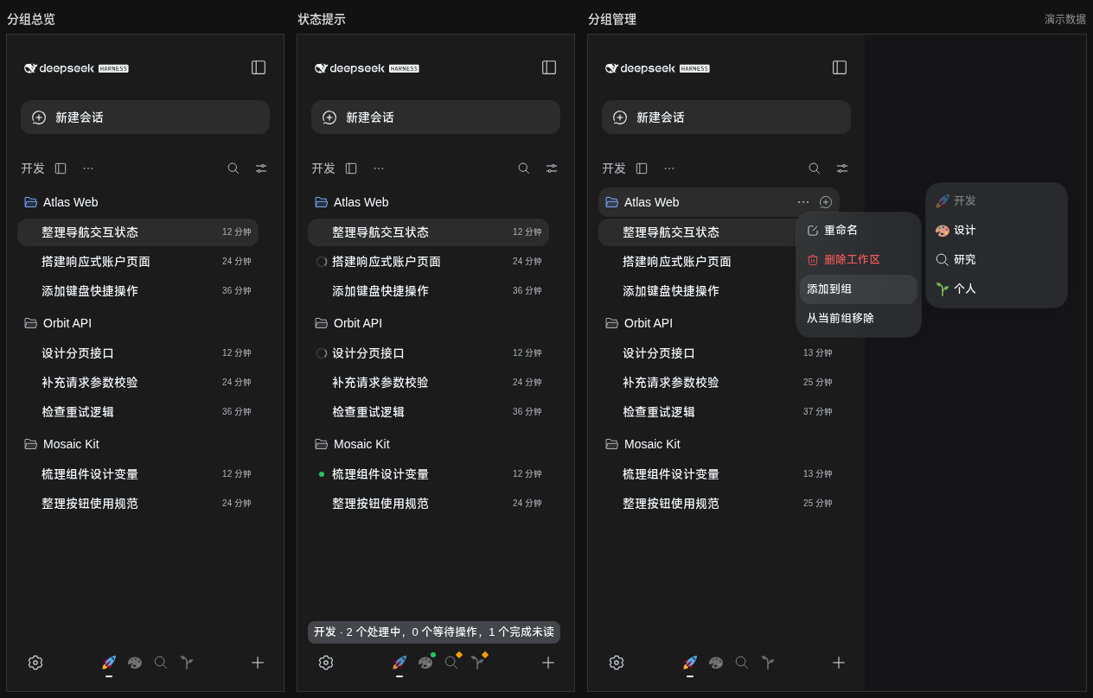Collapse Orbit API folder in 分组总览
Image resolution: width=1093 pixels, height=698 pixels.
coord(31,323)
